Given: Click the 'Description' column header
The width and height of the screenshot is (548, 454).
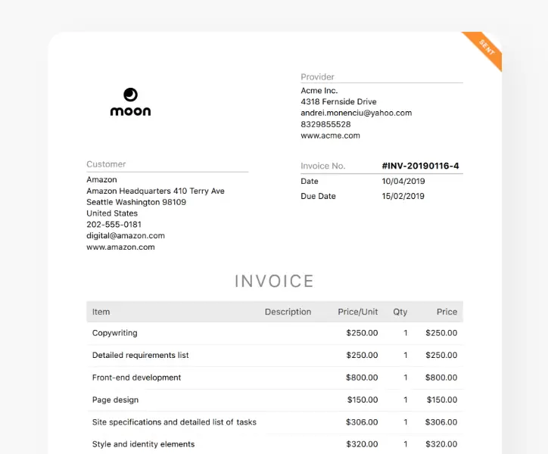Looking at the screenshot, I should [288, 312].
